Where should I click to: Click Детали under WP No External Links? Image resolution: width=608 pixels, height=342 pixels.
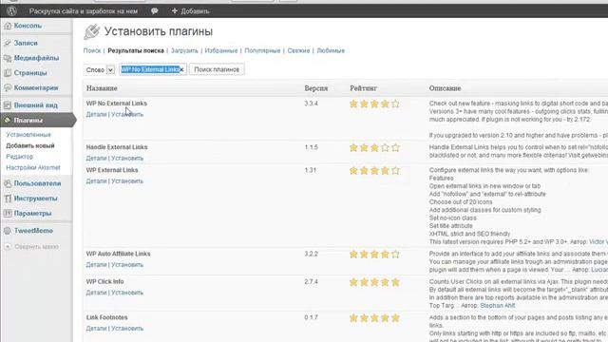coord(96,114)
